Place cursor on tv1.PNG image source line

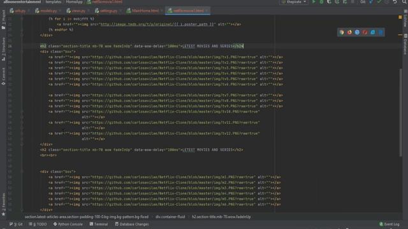point(166,57)
